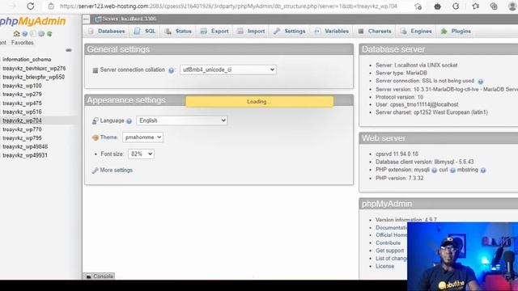This screenshot has height=291, width=518.
Task: Select treayvkz_wp516 database
Action: tap(22, 112)
